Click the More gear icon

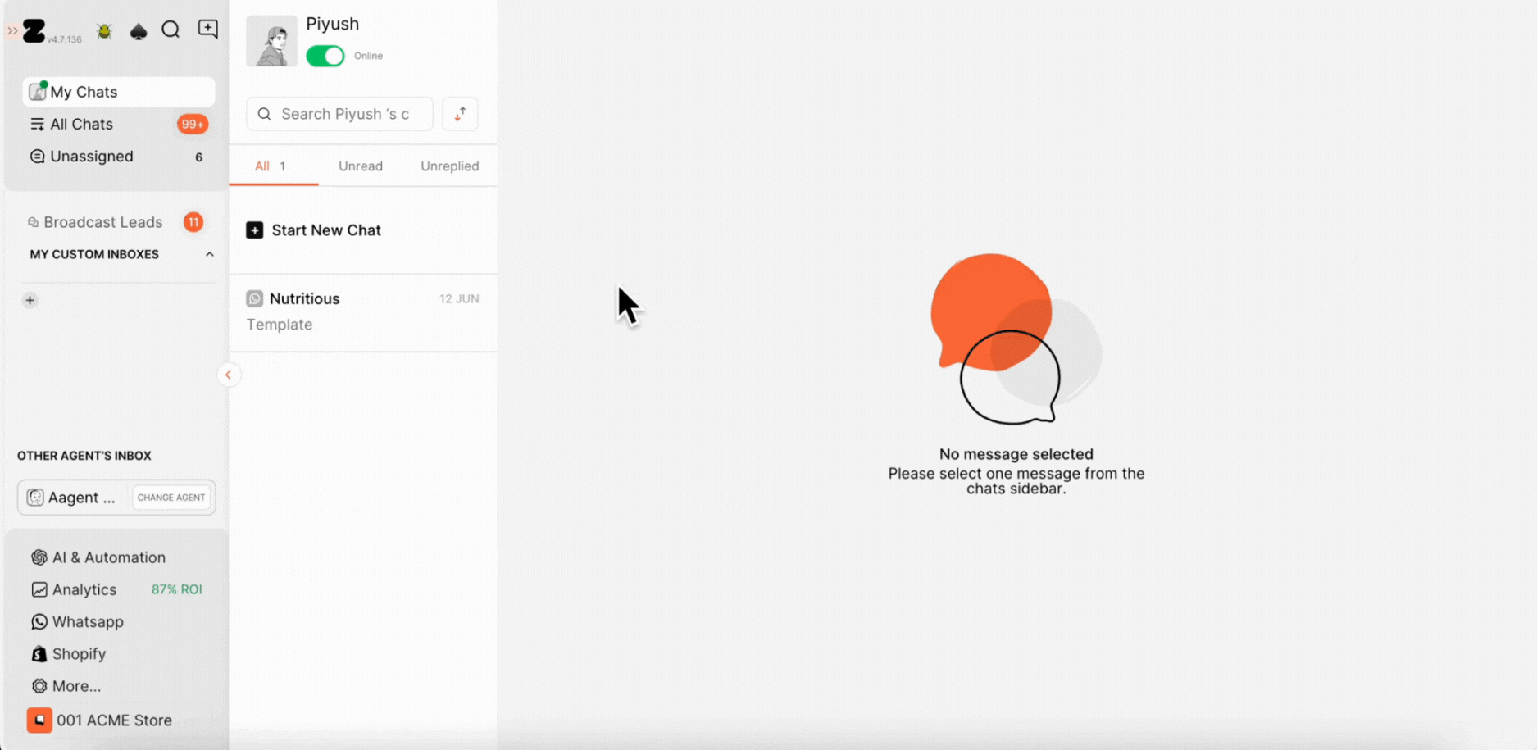point(39,686)
